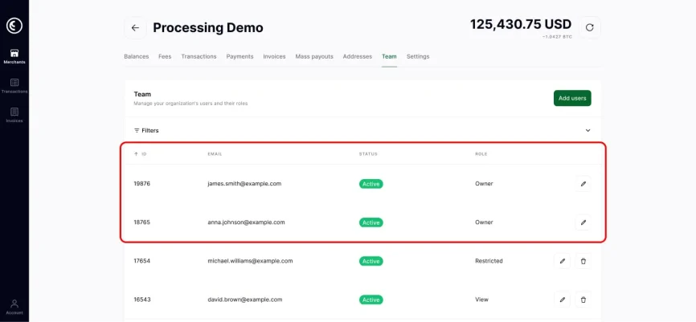Delete user michael.williams@example.com with the trash icon
Screen dimensions: 696x322
tap(583, 261)
